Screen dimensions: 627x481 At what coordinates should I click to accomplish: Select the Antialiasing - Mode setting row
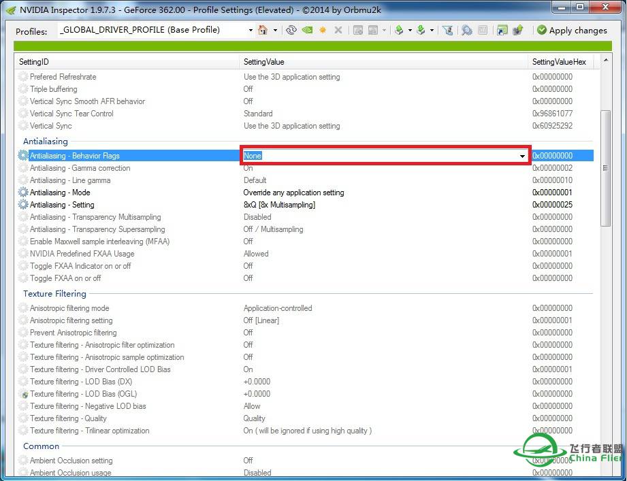point(60,193)
